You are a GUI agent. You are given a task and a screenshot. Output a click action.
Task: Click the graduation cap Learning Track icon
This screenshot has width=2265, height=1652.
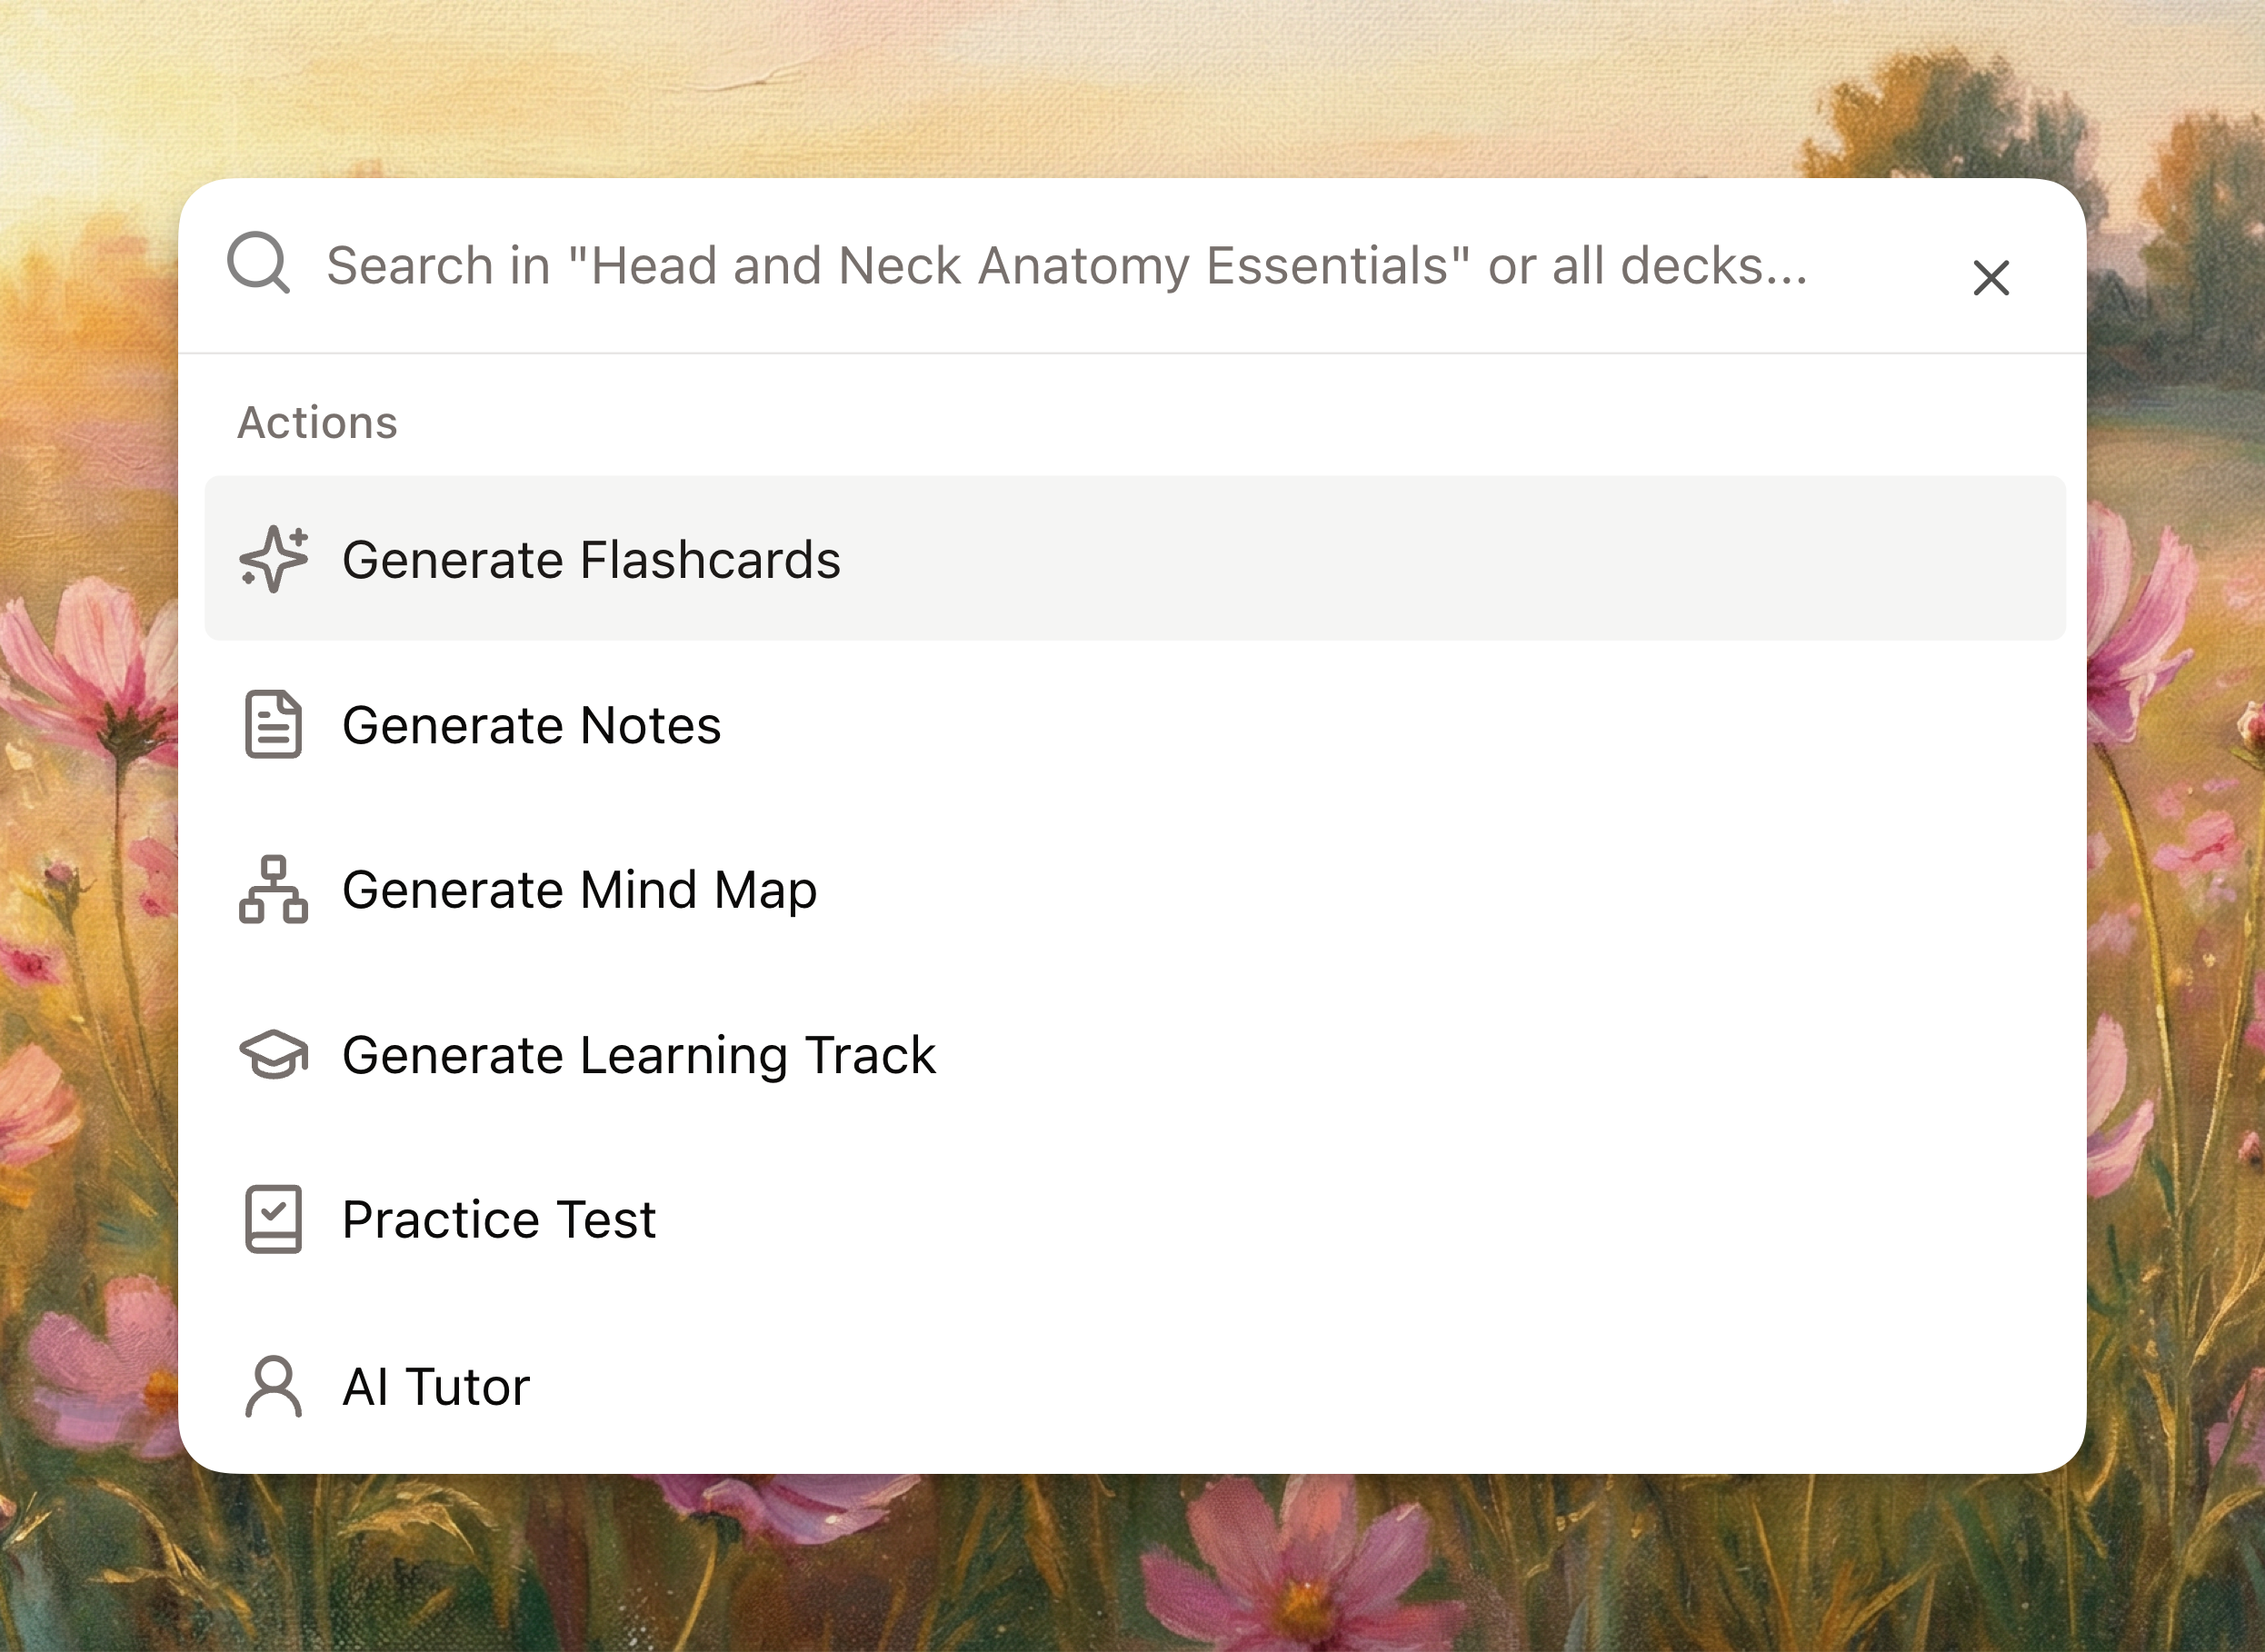[273, 1054]
